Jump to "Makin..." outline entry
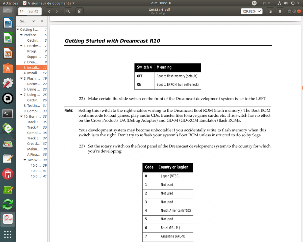 (32, 149)
